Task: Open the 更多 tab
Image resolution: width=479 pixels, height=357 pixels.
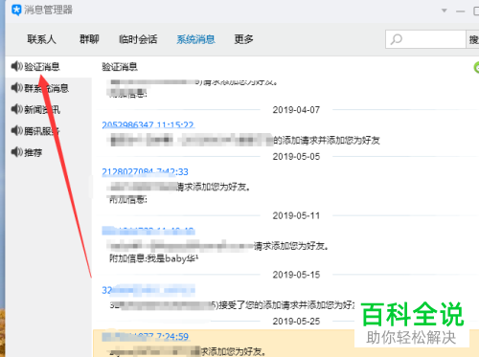Action: [243, 39]
